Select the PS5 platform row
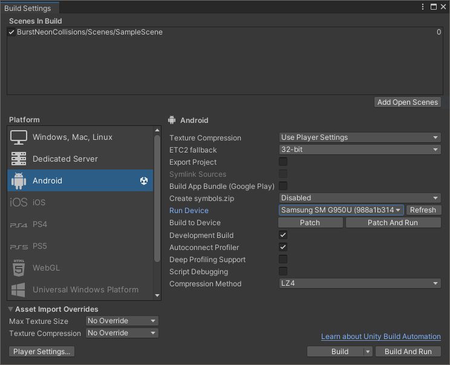Screen dimensions: 450x365 tap(80, 246)
